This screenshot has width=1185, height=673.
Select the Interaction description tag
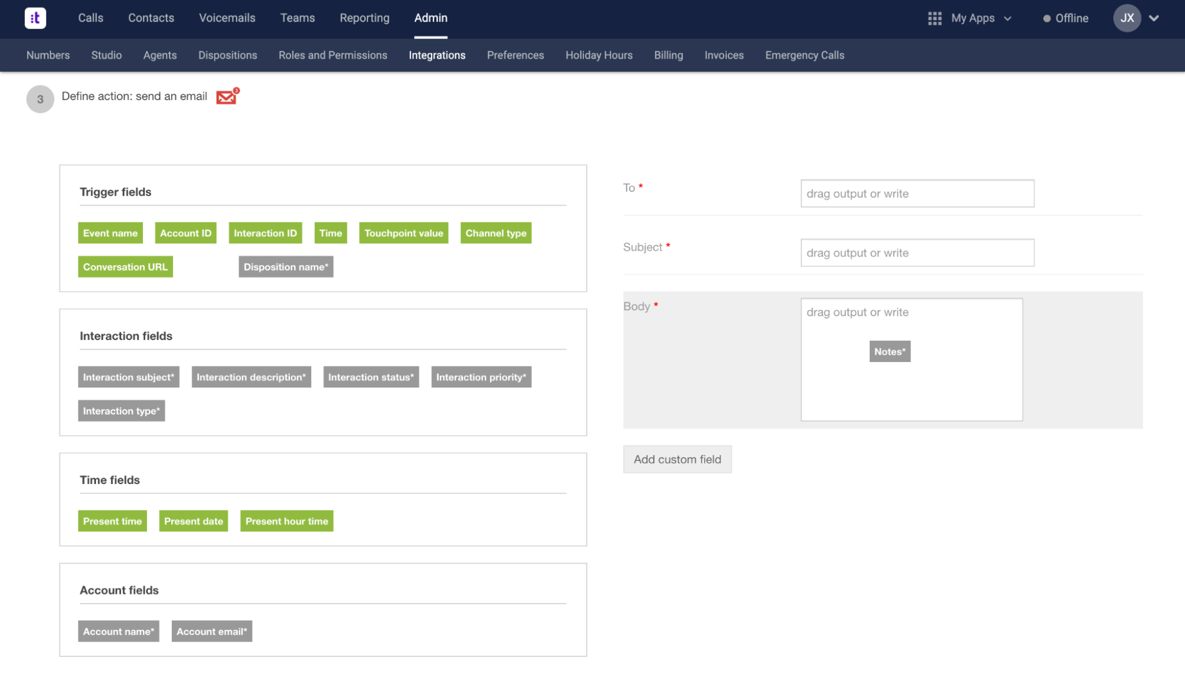(251, 377)
